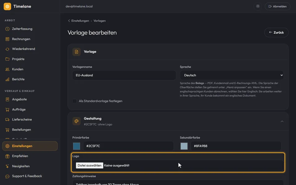The height and width of the screenshot is (185, 296).
Task: Click the 'Vorlage bearbeiten' page heading
Action: pos(92,33)
